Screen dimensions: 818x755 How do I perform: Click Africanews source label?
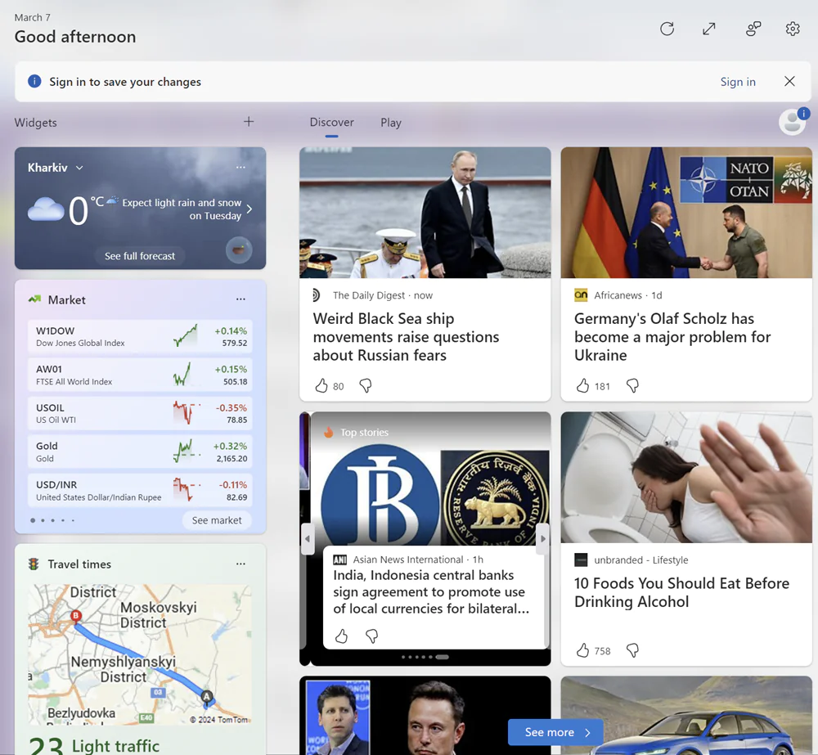coord(618,295)
